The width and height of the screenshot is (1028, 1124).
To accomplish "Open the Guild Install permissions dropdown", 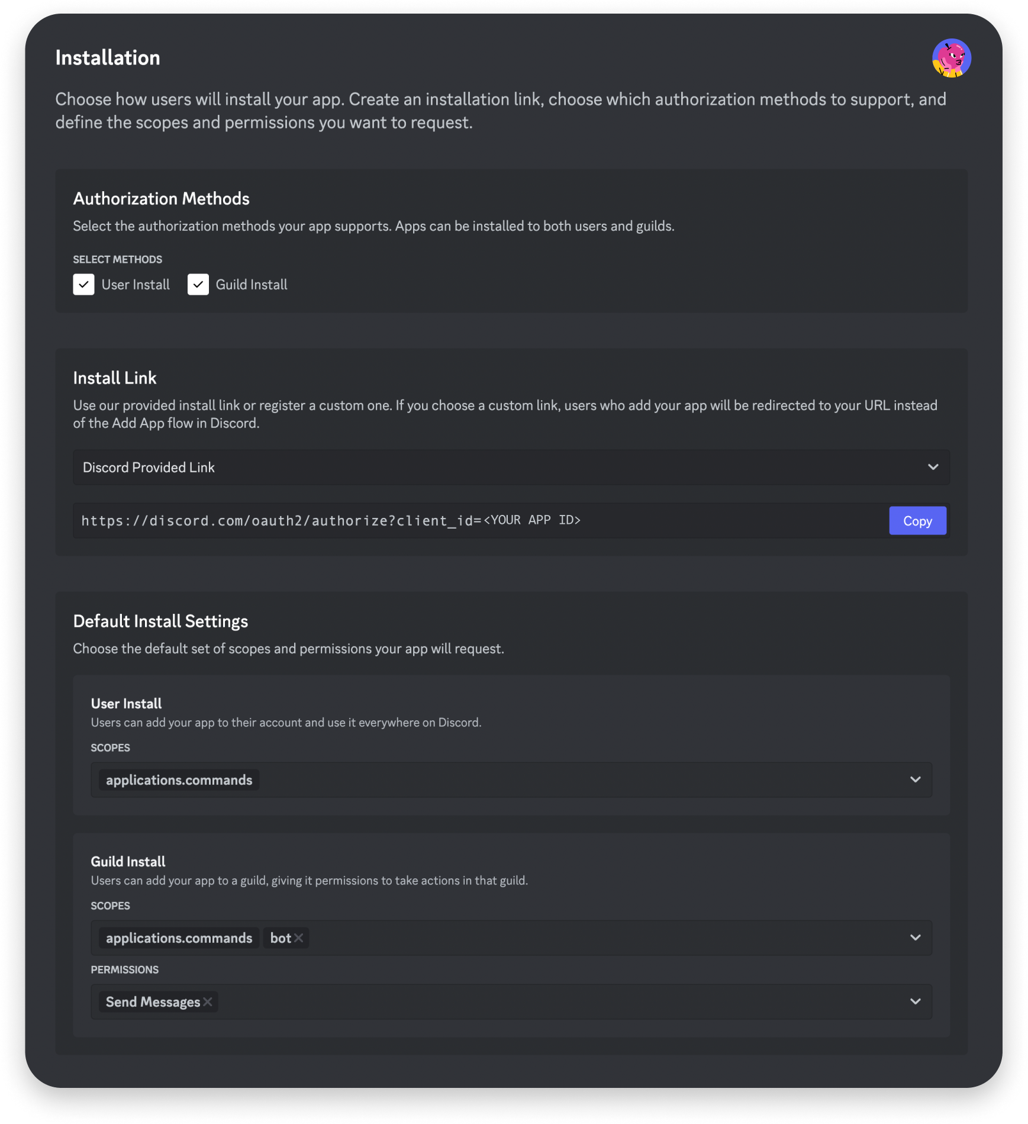I will (x=916, y=1001).
